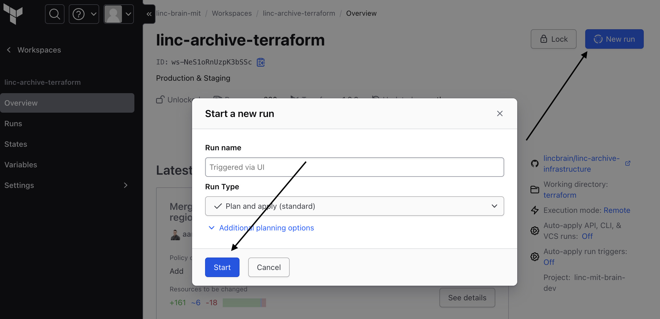Screen dimensions: 660x319
Task: Click the search magnifier icon
Action: point(54,14)
